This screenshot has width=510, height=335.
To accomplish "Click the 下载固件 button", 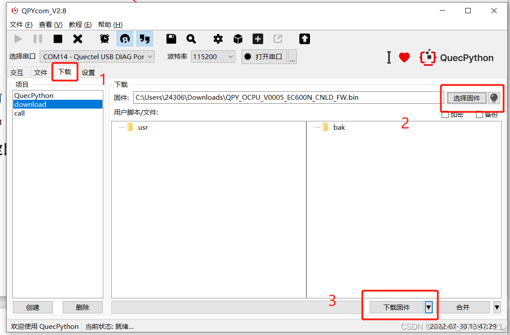I will click(x=397, y=307).
